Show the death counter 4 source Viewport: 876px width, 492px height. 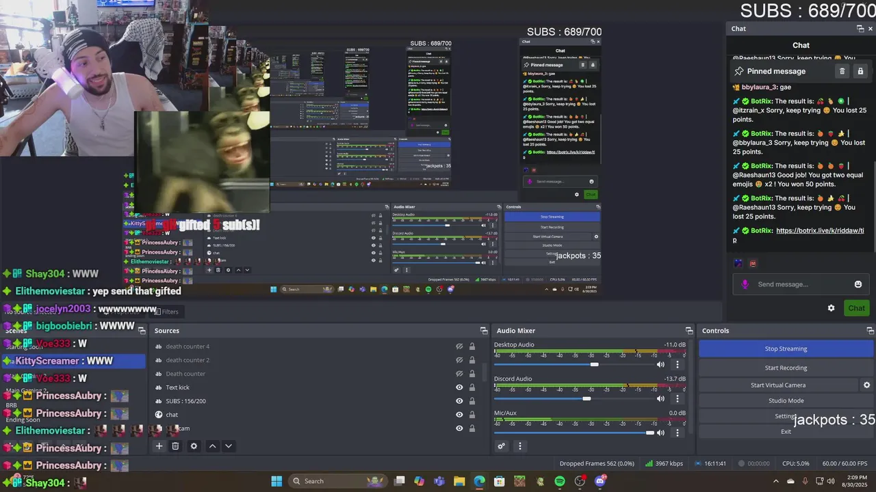pos(459,346)
